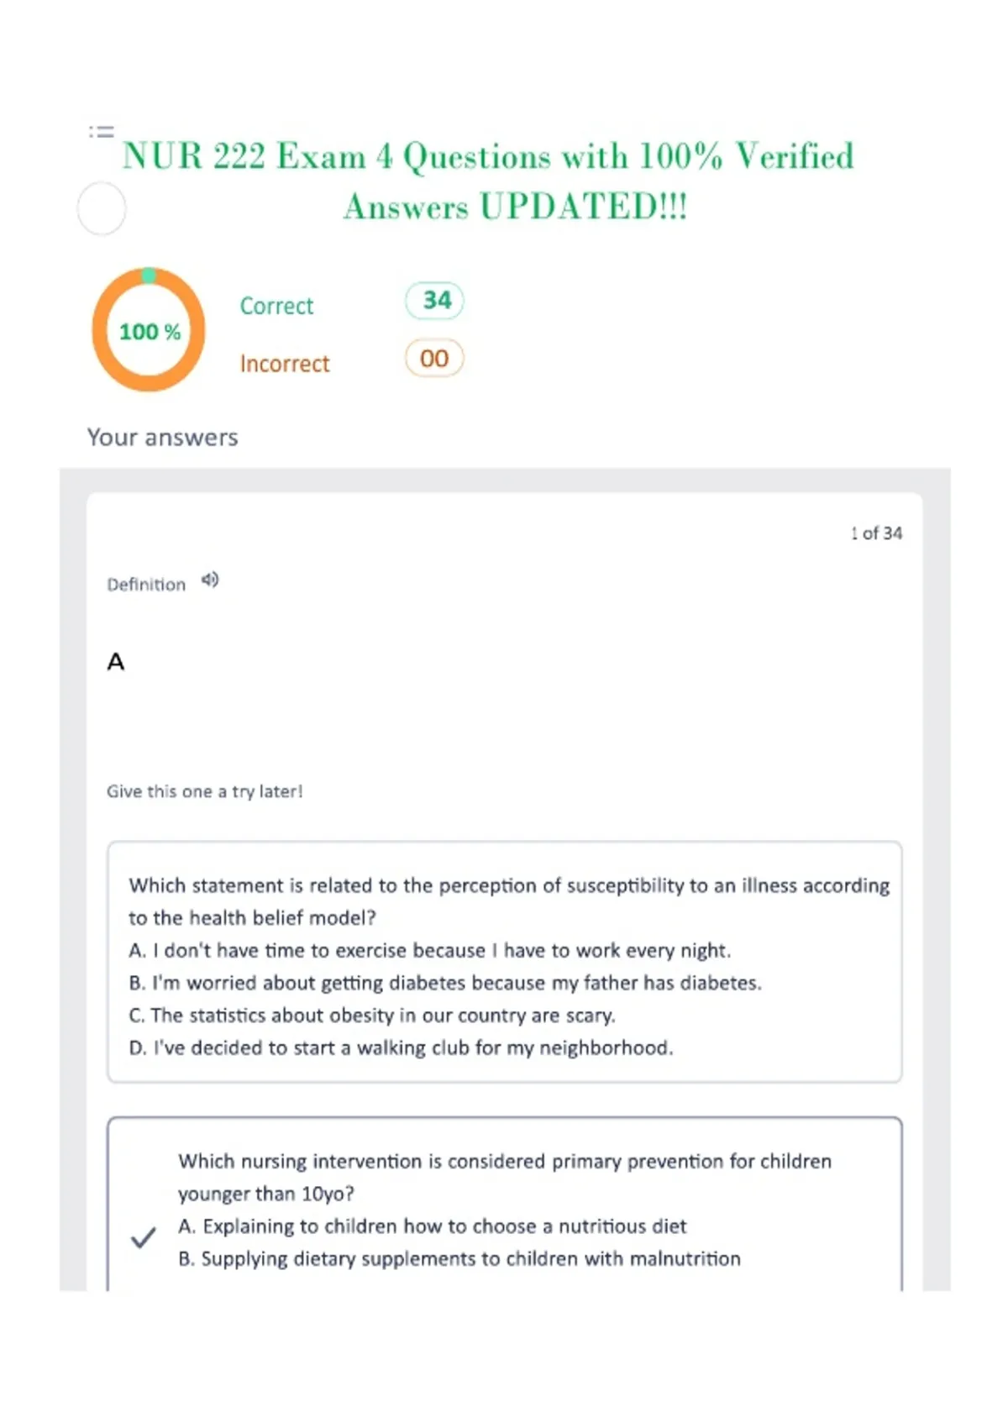
Task: Choose option B worried about getting diabetes
Action: tap(445, 983)
